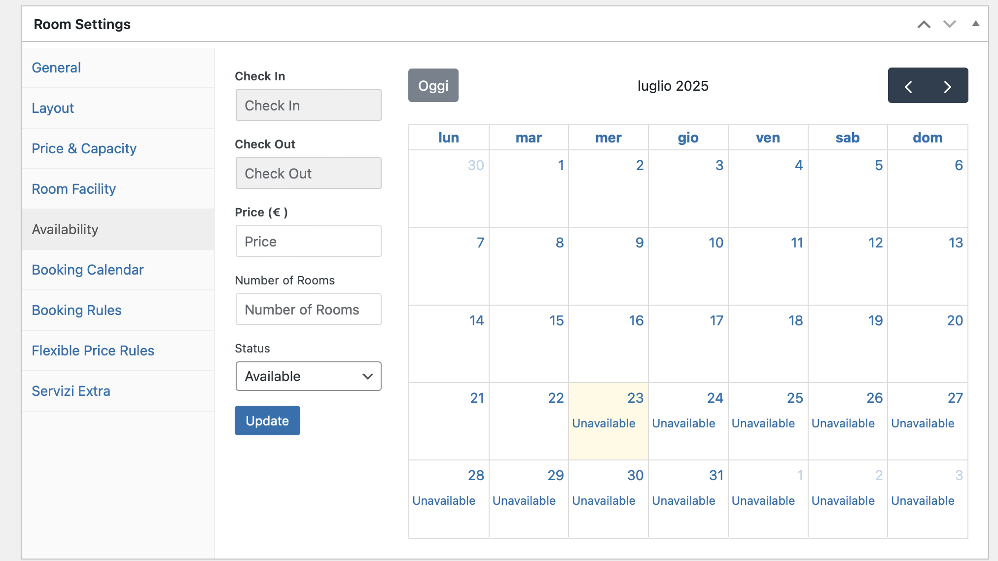Viewport: 998px width, 561px height.
Task: Click the luglio 2025 month title
Action: [673, 86]
